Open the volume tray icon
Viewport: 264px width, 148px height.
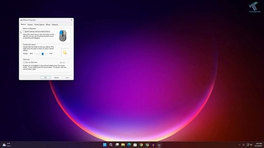251,145
